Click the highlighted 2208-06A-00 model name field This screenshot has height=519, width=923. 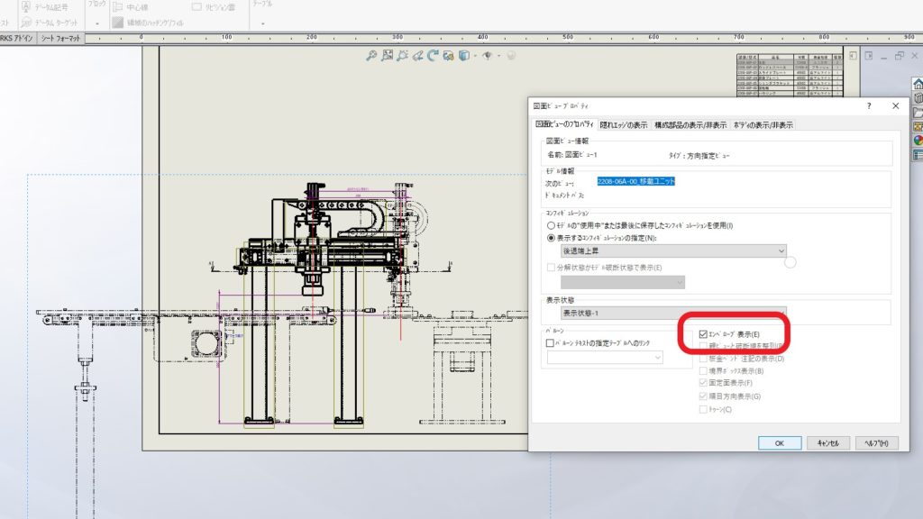635,181
